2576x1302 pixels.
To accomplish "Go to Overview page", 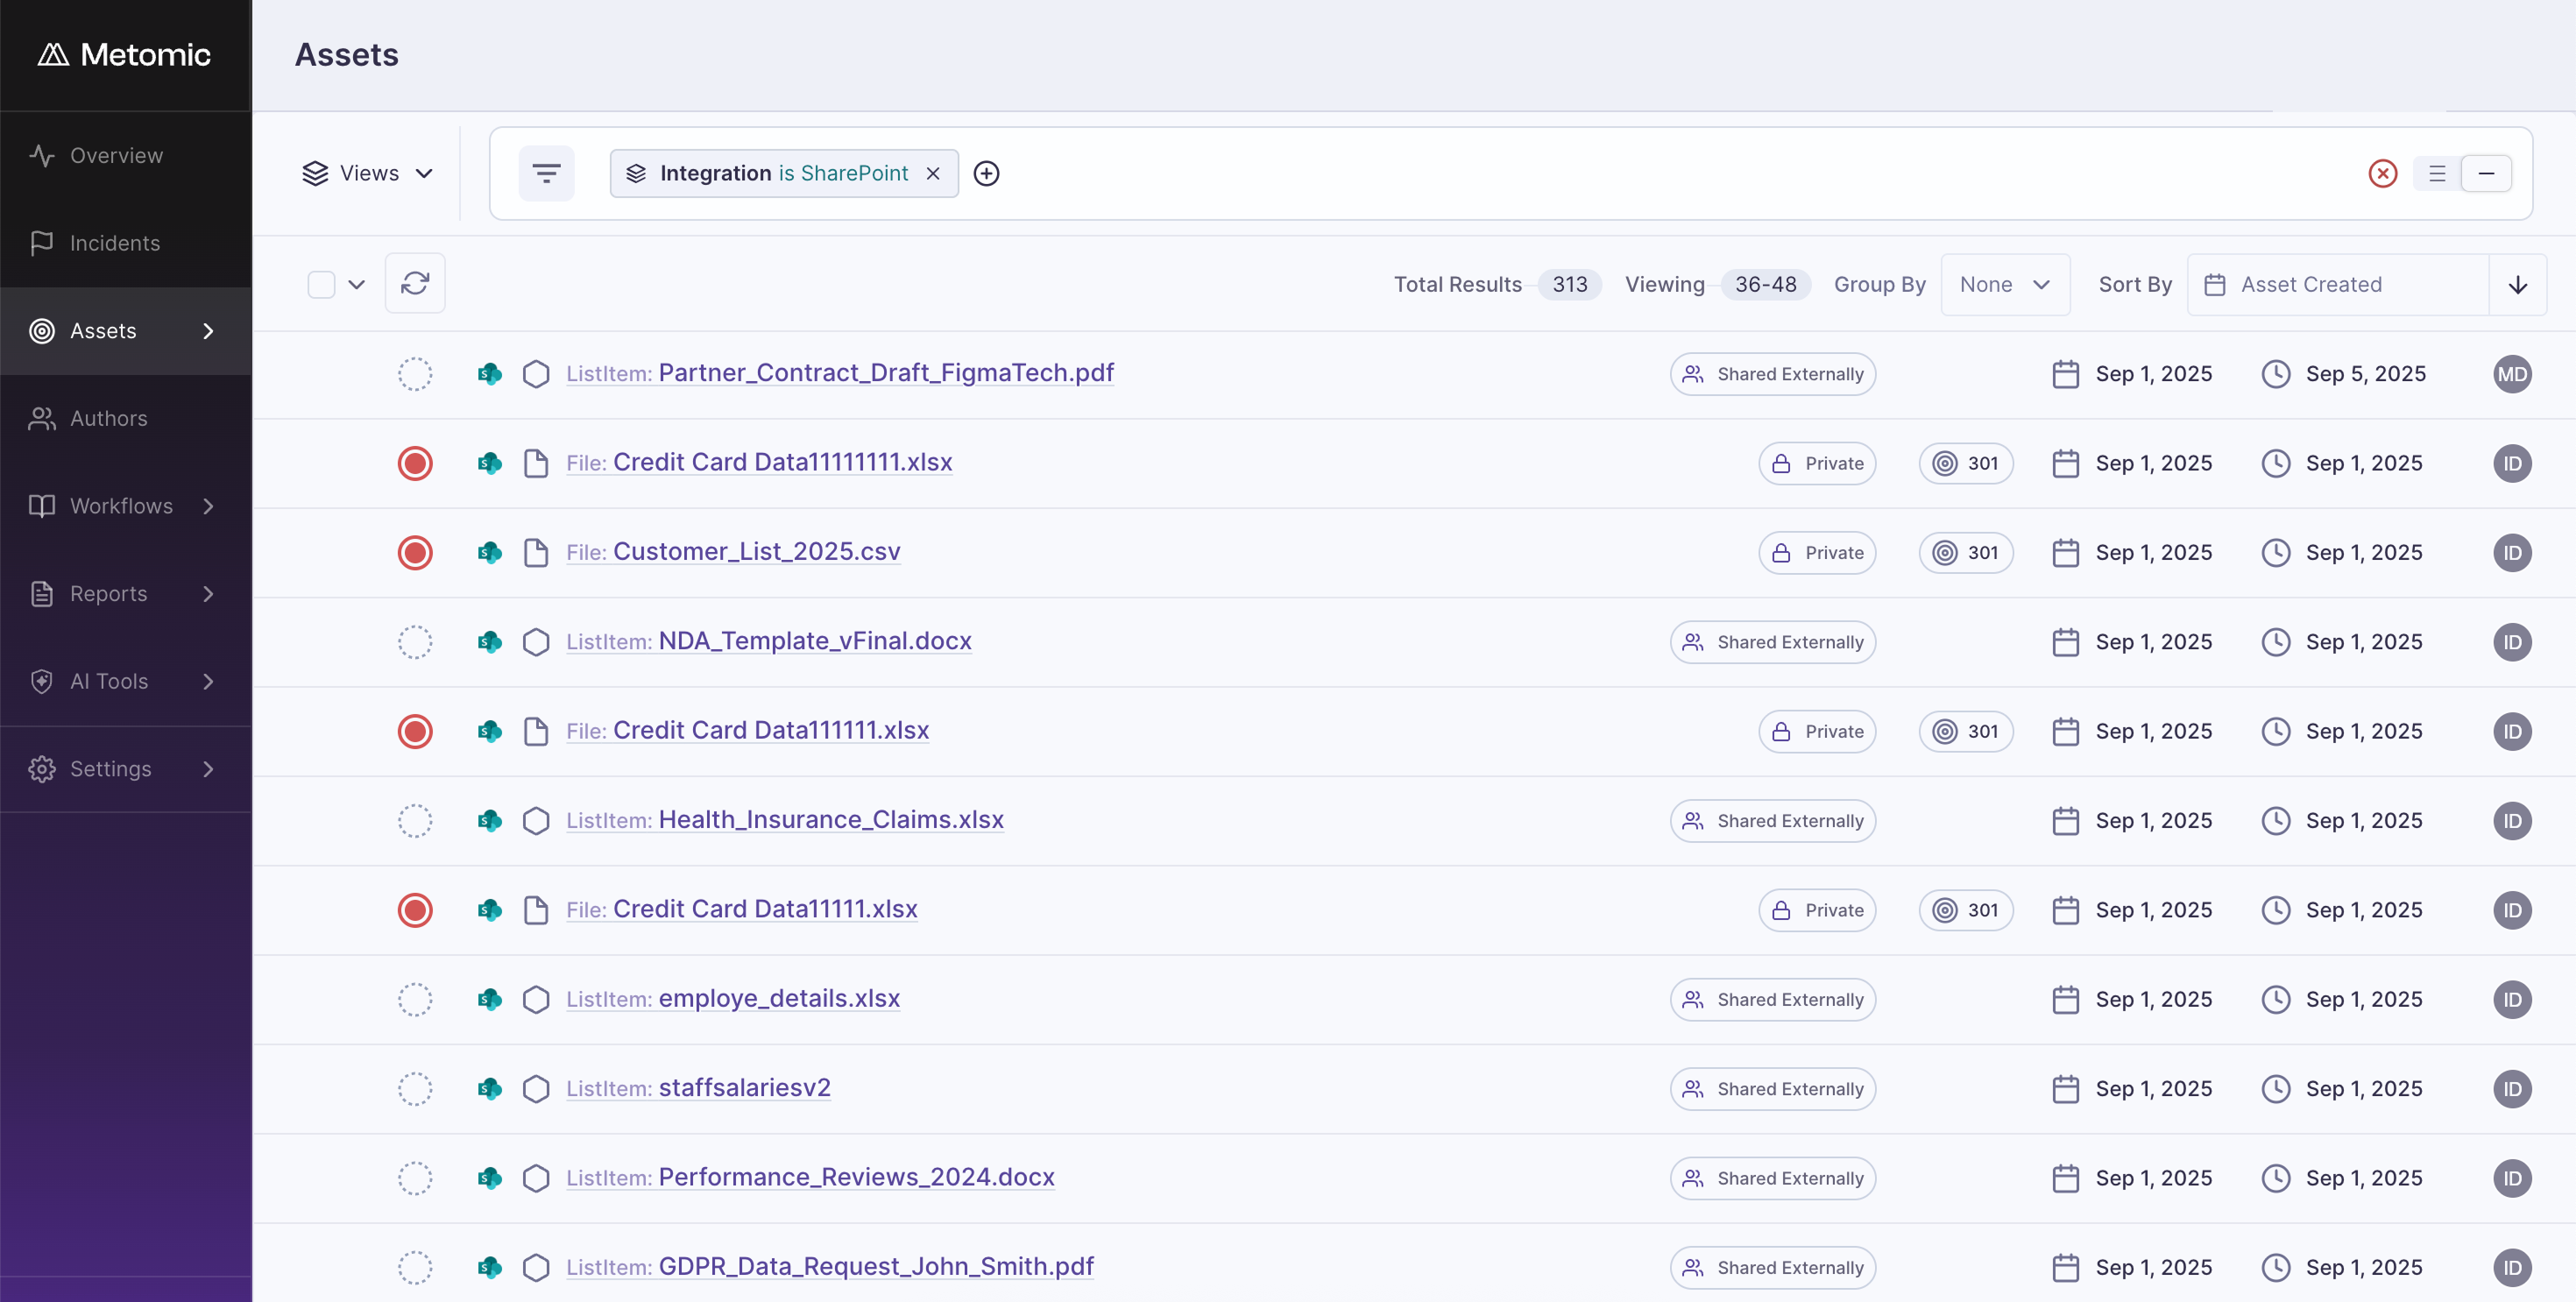I will click(x=125, y=156).
